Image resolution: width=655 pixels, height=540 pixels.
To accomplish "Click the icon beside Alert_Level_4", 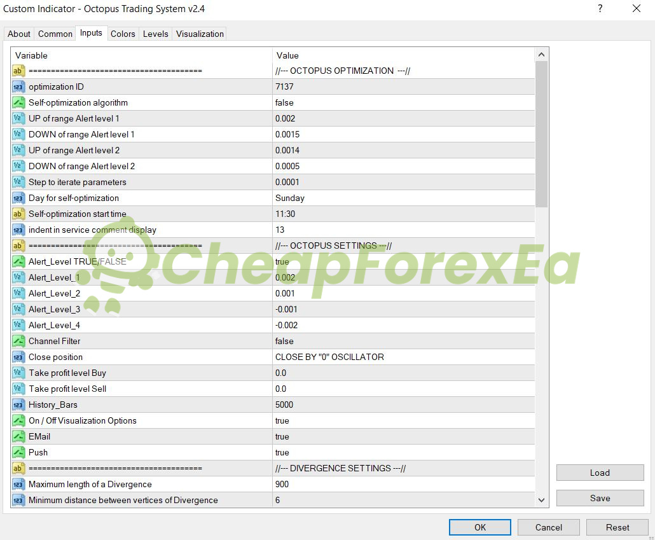I will (x=18, y=325).
